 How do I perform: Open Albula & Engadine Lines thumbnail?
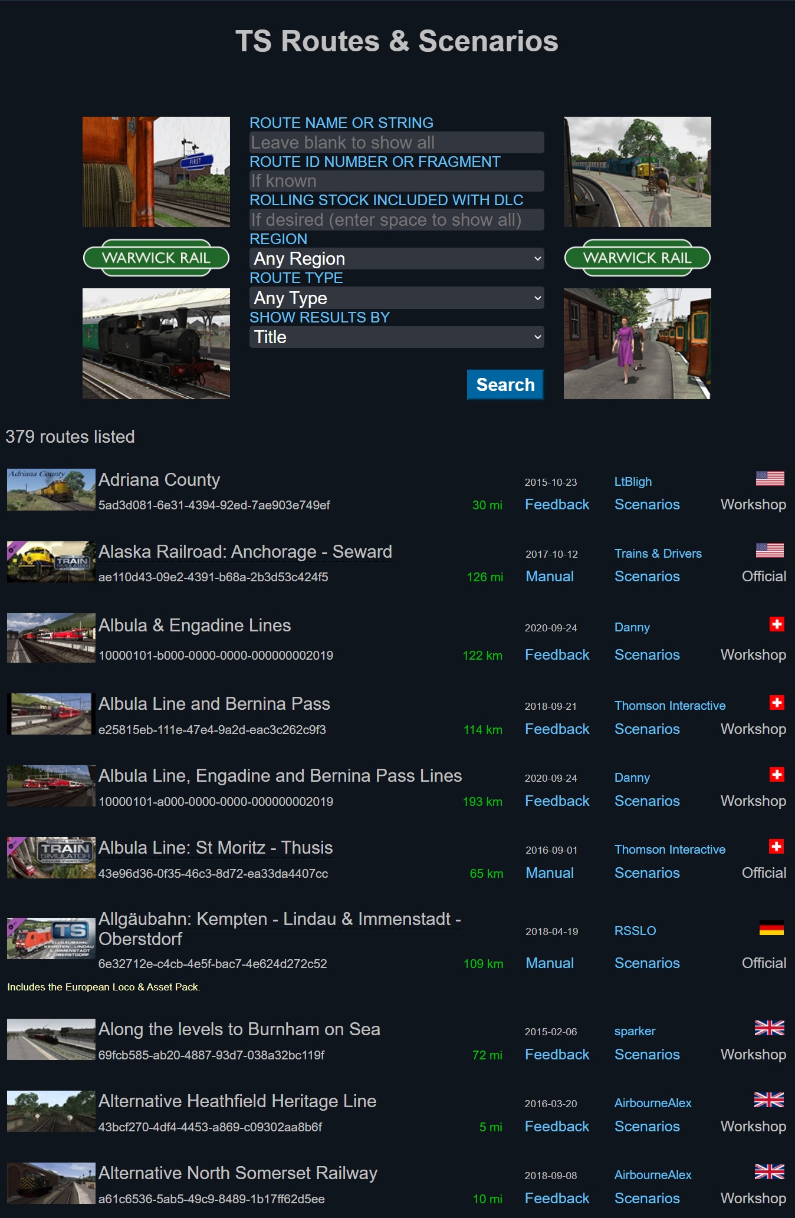pyautogui.click(x=51, y=638)
